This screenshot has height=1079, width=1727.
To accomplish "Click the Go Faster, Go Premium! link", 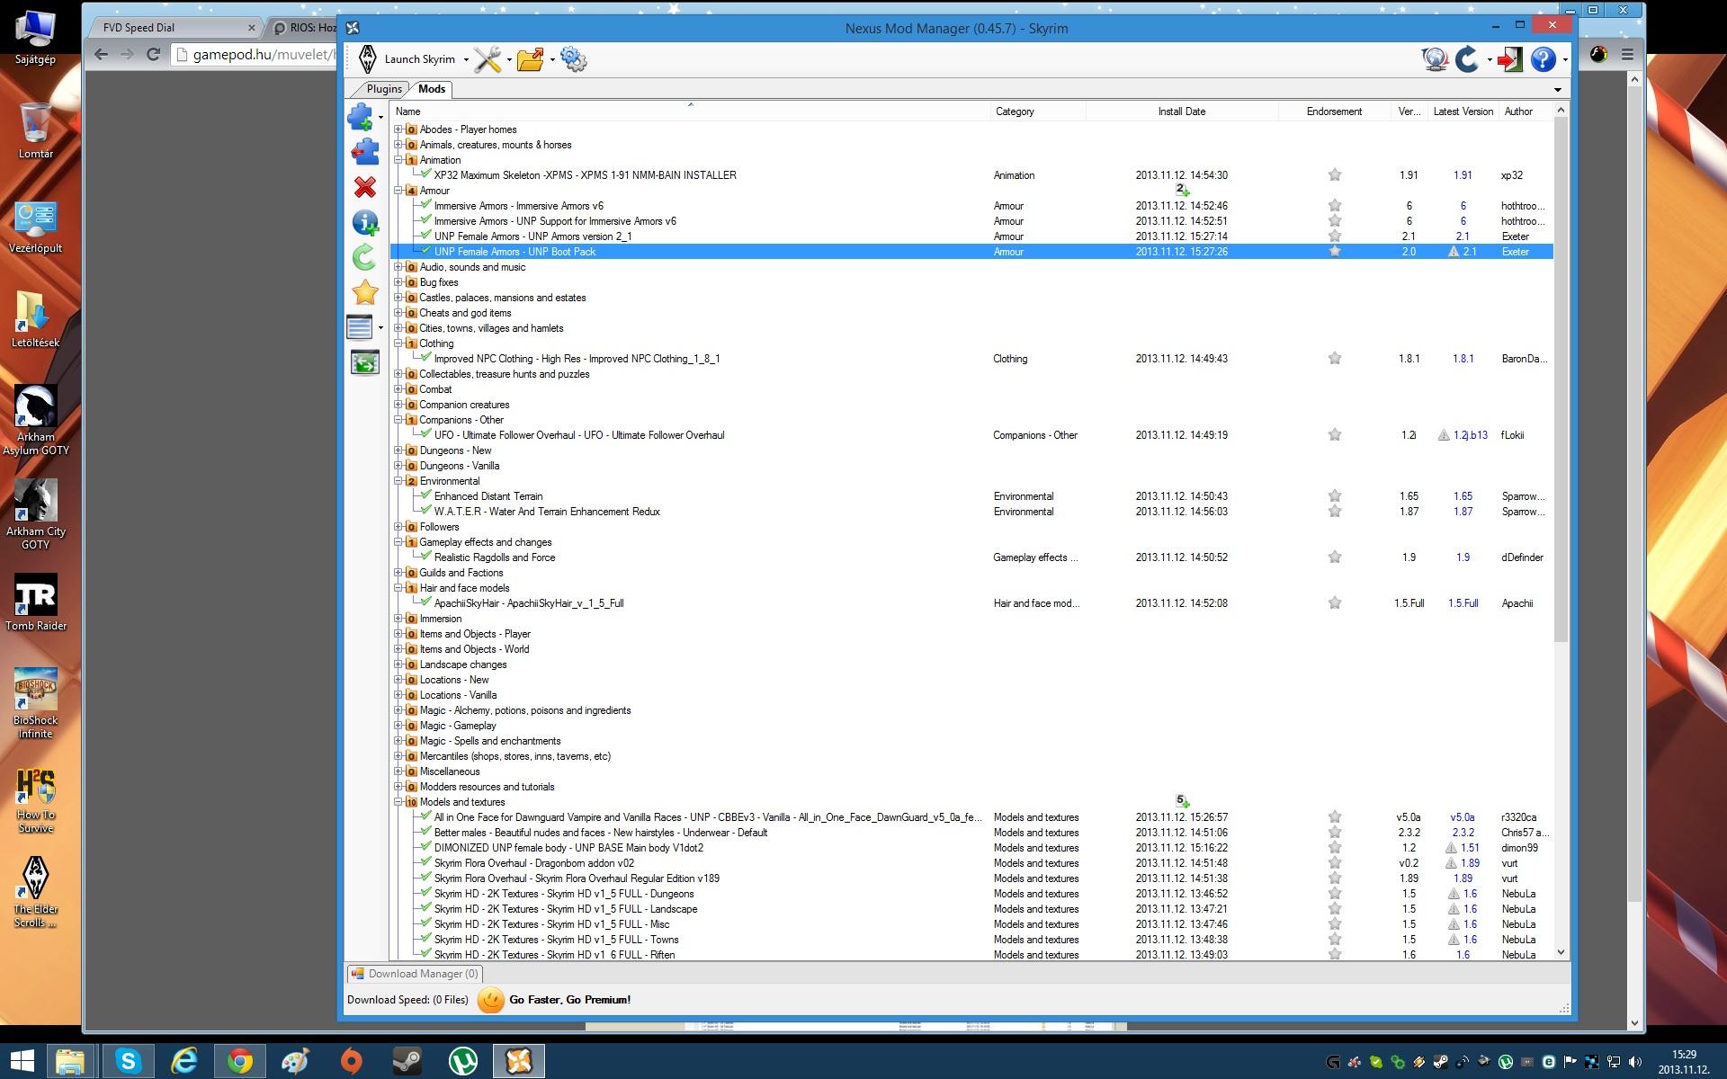I will click(x=569, y=1000).
